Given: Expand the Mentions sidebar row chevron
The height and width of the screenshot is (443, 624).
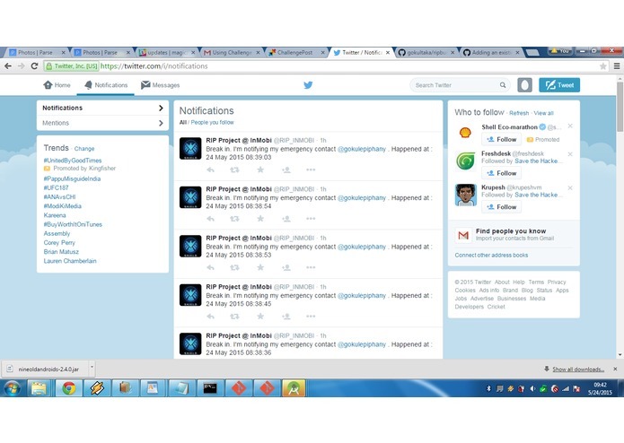Looking at the screenshot, I should click(x=161, y=123).
